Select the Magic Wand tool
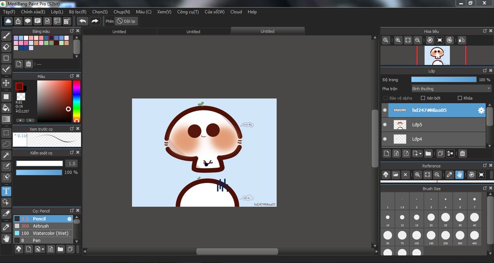Viewport: 494px width, 263px height. (x=6, y=155)
